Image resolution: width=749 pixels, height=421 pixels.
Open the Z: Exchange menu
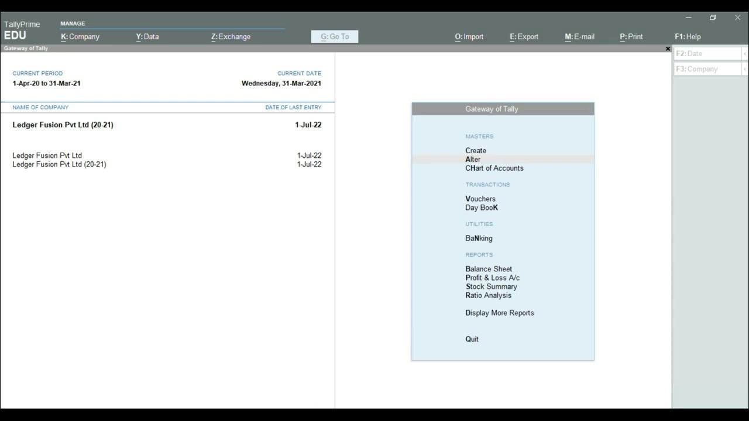[x=231, y=36]
